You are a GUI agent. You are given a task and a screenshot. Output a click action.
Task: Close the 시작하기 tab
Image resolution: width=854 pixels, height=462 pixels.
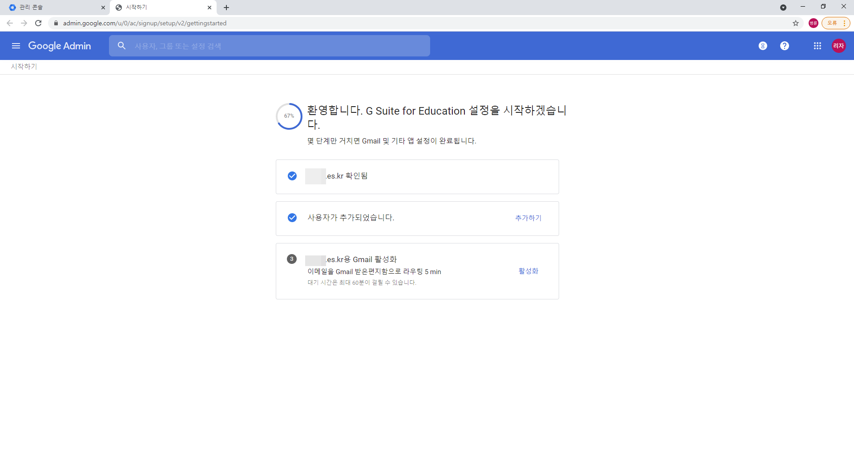(209, 8)
